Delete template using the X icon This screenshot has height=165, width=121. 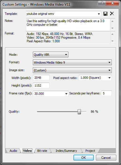(112, 13)
